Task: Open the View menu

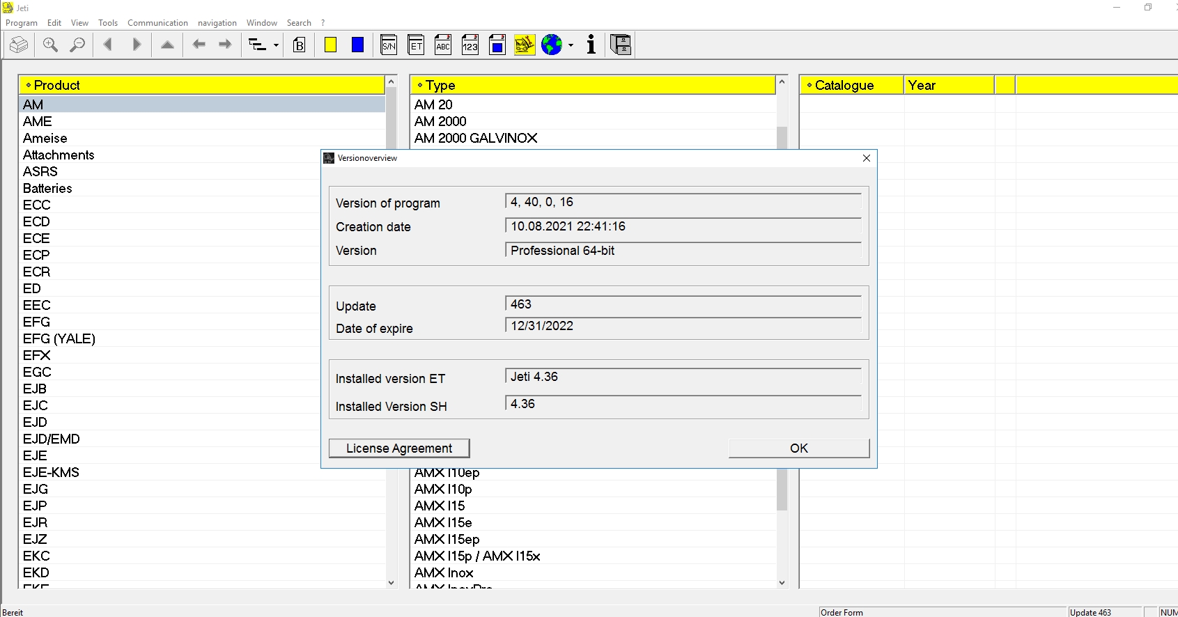Action: (x=79, y=23)
